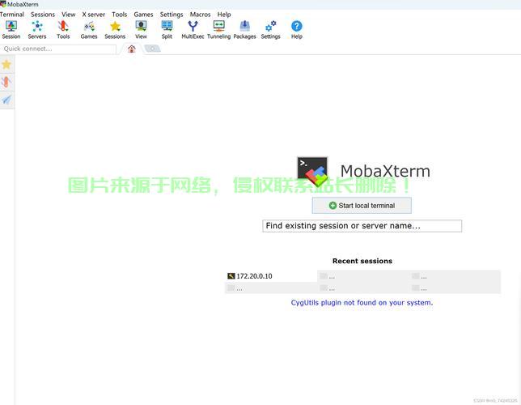Open the Tools menu

tap(119, 15)
